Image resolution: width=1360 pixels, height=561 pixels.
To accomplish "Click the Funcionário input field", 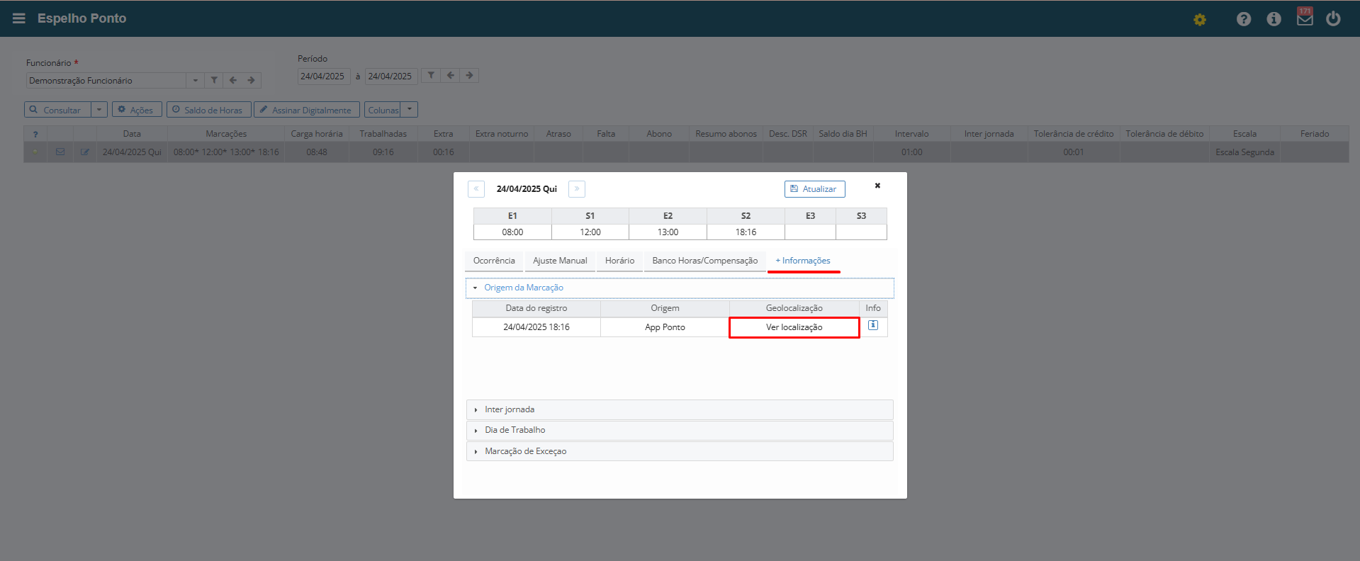I will click(x=106, y=80).
